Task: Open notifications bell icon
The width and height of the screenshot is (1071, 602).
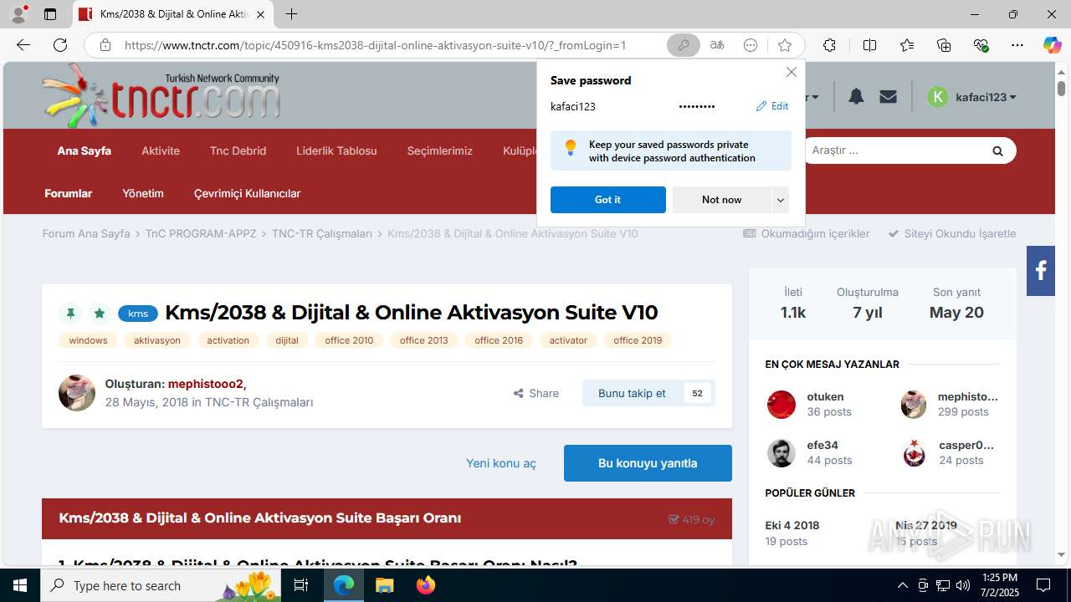Action: pyautogui.click(x=856, y=97)
